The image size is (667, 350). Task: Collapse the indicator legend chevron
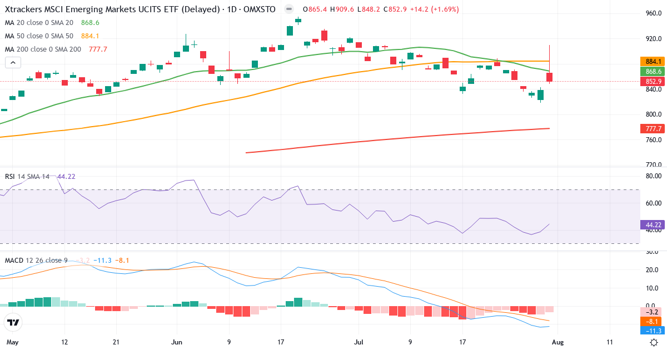[x=13, y=62]
